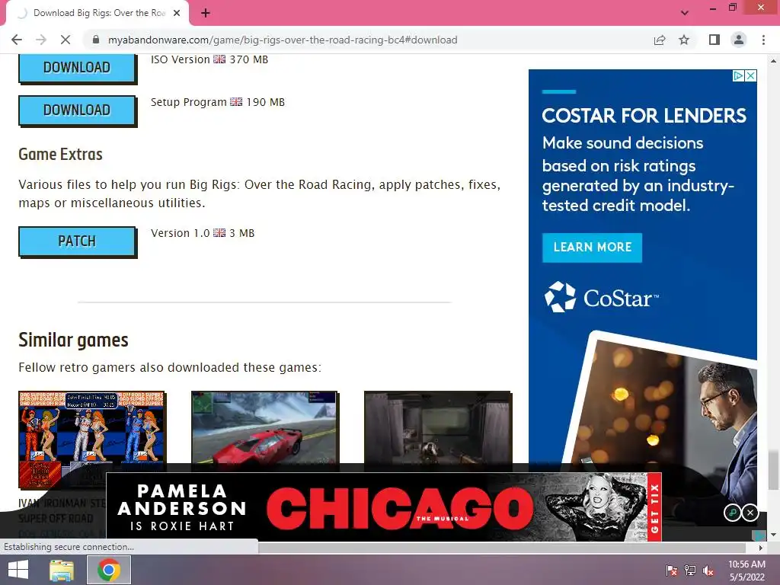Open AdChoices info icon on CoStar ad
Viewport: 780px width, 585px height.
tap(739, 75)
